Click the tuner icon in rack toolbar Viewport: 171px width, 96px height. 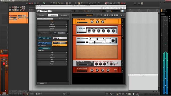pyautogui.click(x=107, y=15)
